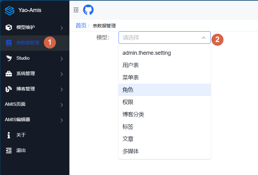Click the bird icon beside Studio
This screenshot has height=175, width=258.
point(9,58)
